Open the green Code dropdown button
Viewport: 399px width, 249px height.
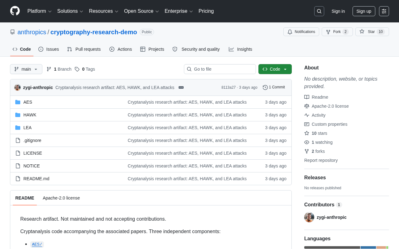(275, 69)
